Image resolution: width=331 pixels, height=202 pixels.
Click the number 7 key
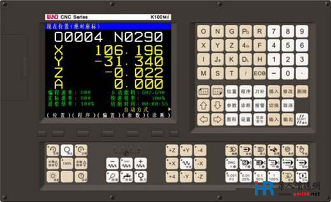coord(274,31)
